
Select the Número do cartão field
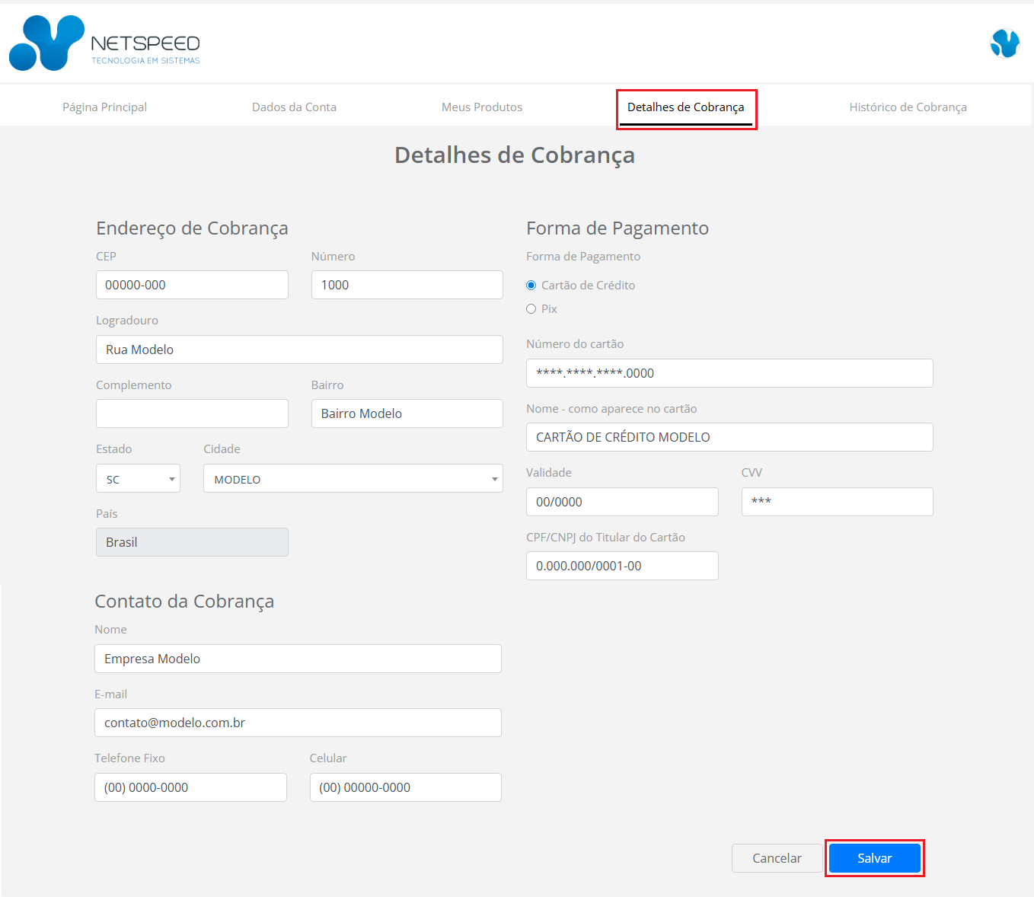click(x=729, y=373)
